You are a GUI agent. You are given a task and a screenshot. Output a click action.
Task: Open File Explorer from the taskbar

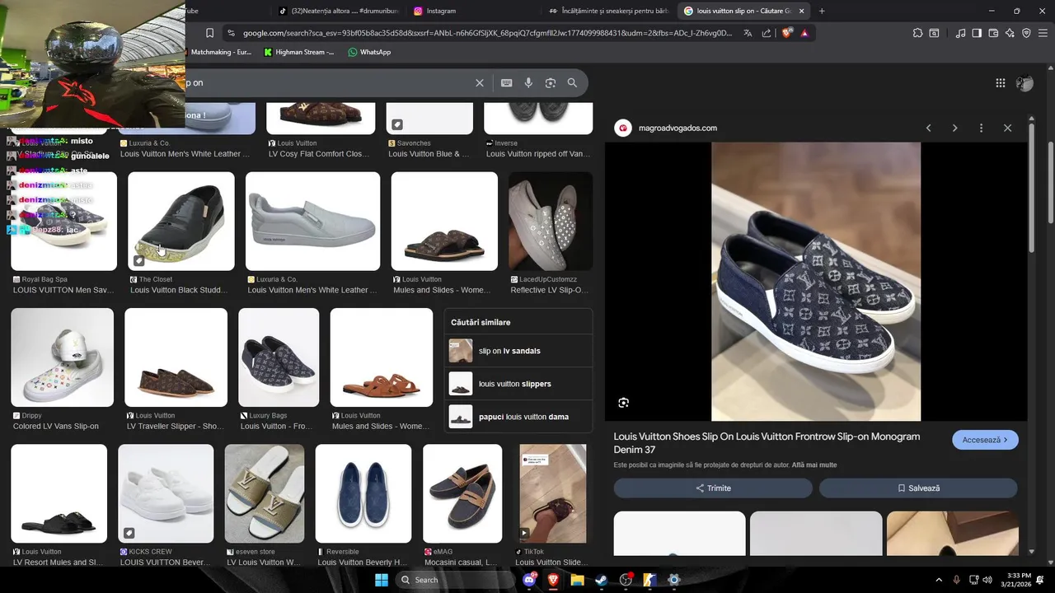(x=577, y=580)
